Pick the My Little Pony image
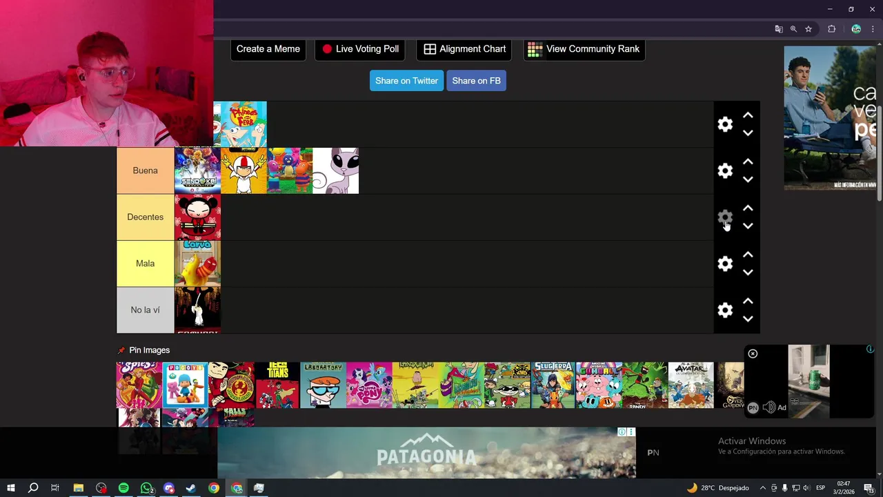 click(369, 385)
